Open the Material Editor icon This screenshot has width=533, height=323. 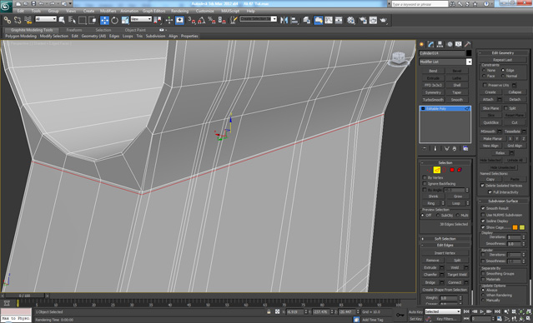pyautogui.click(x=351, y=20)
